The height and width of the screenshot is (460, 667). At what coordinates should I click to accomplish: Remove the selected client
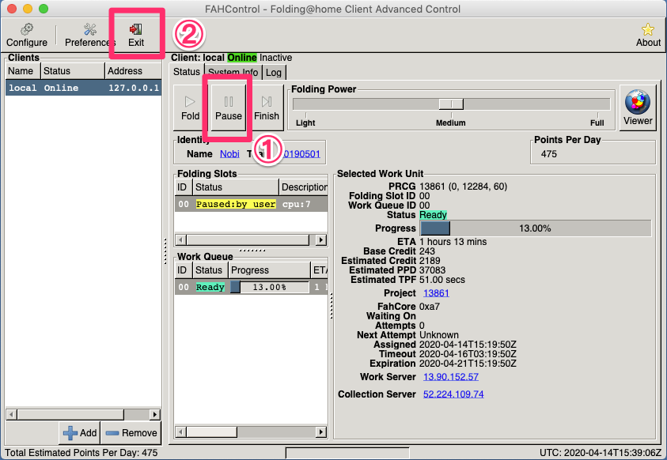point(131,433)
